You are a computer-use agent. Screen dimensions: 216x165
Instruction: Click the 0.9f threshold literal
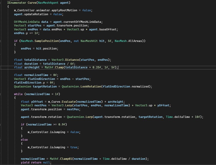(62, 124)
